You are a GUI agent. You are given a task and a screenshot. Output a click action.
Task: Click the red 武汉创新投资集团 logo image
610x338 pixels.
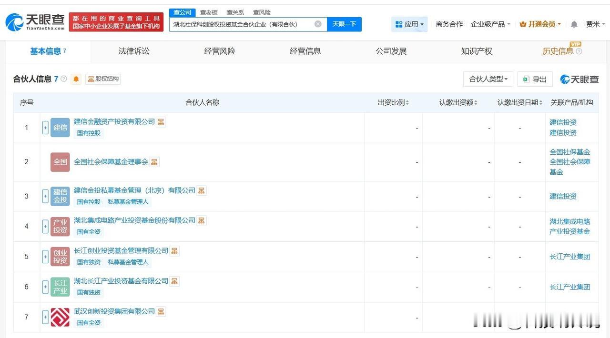point(60,317)
